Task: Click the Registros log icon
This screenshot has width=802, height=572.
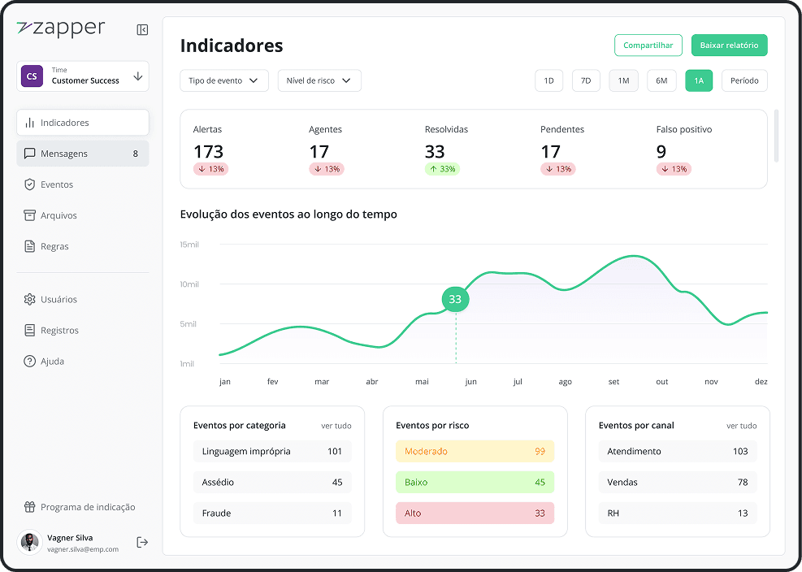Action: click(30, 330)
